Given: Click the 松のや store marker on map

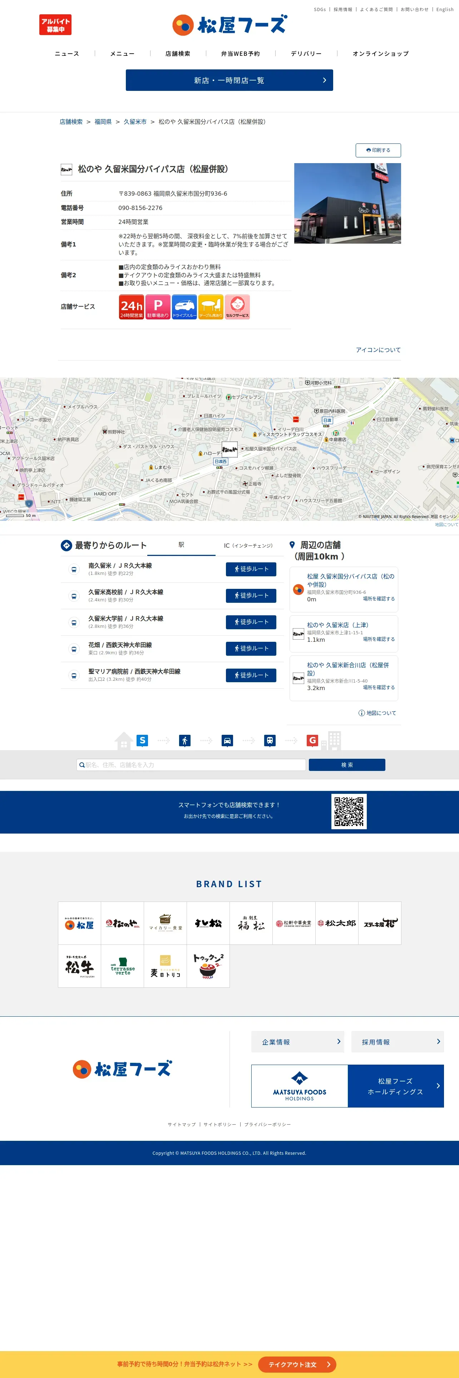Looking at the screenshot, I should click(x=230, y=449).
